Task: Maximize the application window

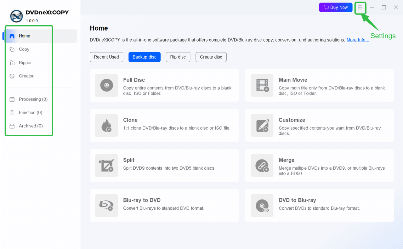Action: coord(384,7)
